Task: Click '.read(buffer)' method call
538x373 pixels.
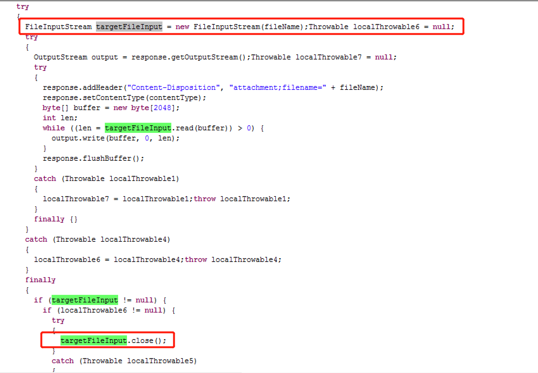Action: point(200,128)
